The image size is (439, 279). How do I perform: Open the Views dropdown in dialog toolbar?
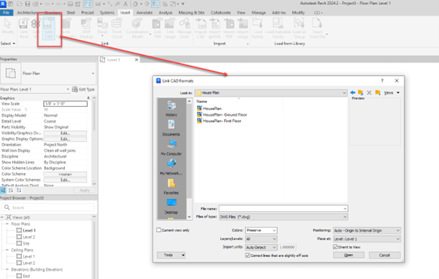(x=392, y=93)
